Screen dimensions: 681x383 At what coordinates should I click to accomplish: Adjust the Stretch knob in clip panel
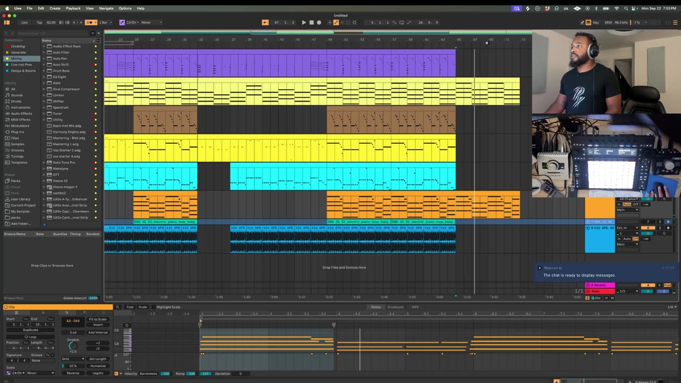click(x=73, y=346)
